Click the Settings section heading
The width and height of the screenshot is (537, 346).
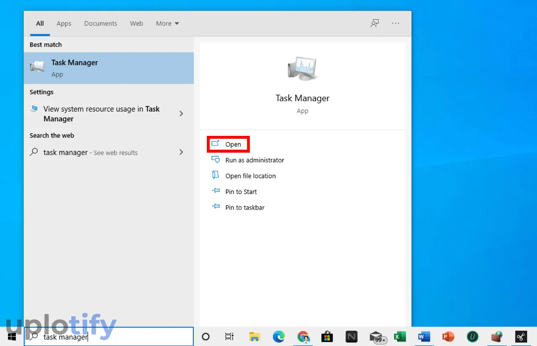click(x=42, y=92)
